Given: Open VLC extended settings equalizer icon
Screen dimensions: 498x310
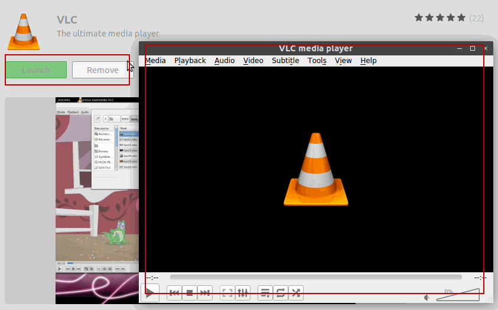Looking at the screenshot, I should tap(243, 292).
